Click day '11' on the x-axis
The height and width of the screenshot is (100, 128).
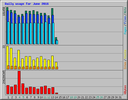pyautogui.click(x=45, y=97)
